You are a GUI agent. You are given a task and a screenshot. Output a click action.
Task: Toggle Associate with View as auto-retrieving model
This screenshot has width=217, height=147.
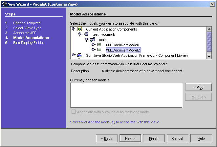[74, 112]
